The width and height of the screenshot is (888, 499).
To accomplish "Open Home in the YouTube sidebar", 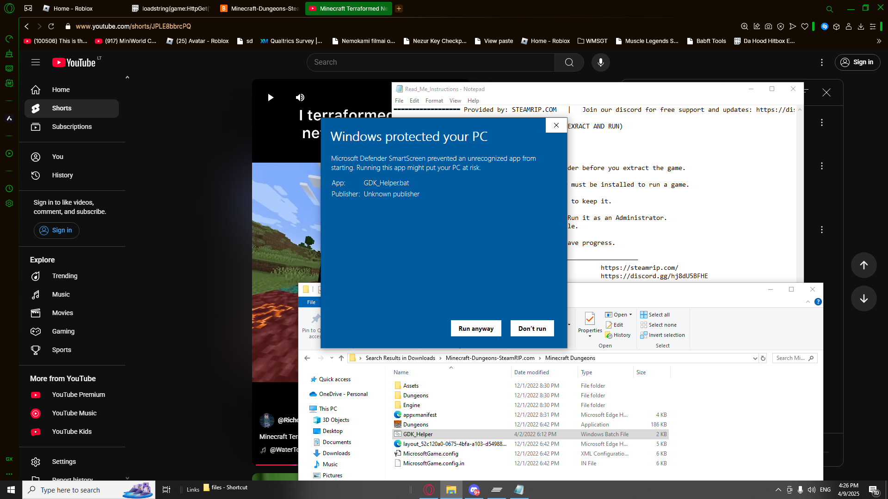I will pyautogui.click(x=72, y=90).
